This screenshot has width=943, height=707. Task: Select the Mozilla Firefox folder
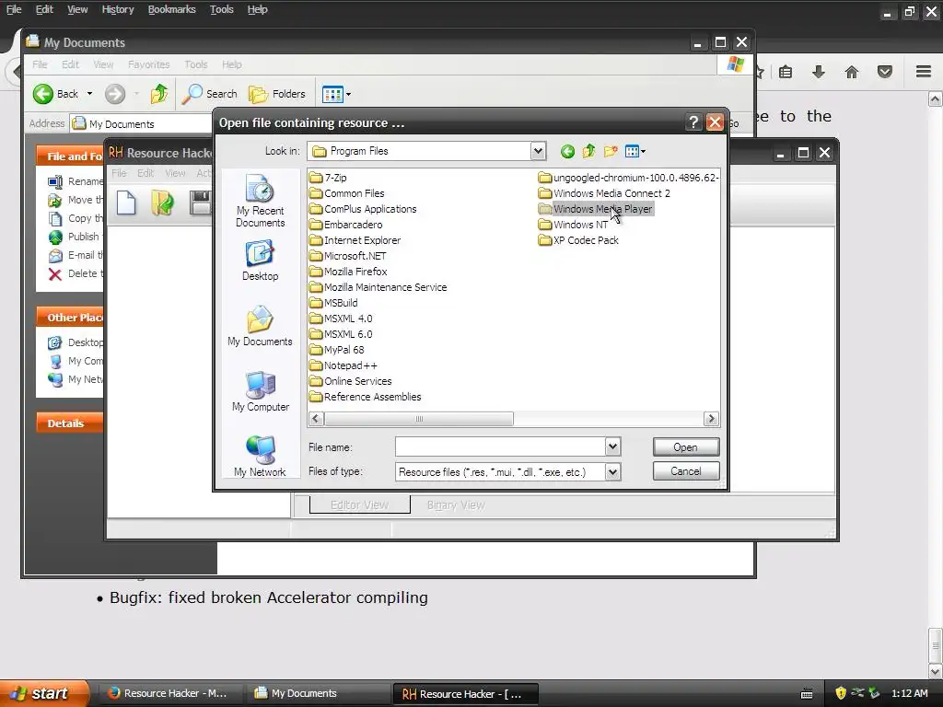click(x=349, y=272)
